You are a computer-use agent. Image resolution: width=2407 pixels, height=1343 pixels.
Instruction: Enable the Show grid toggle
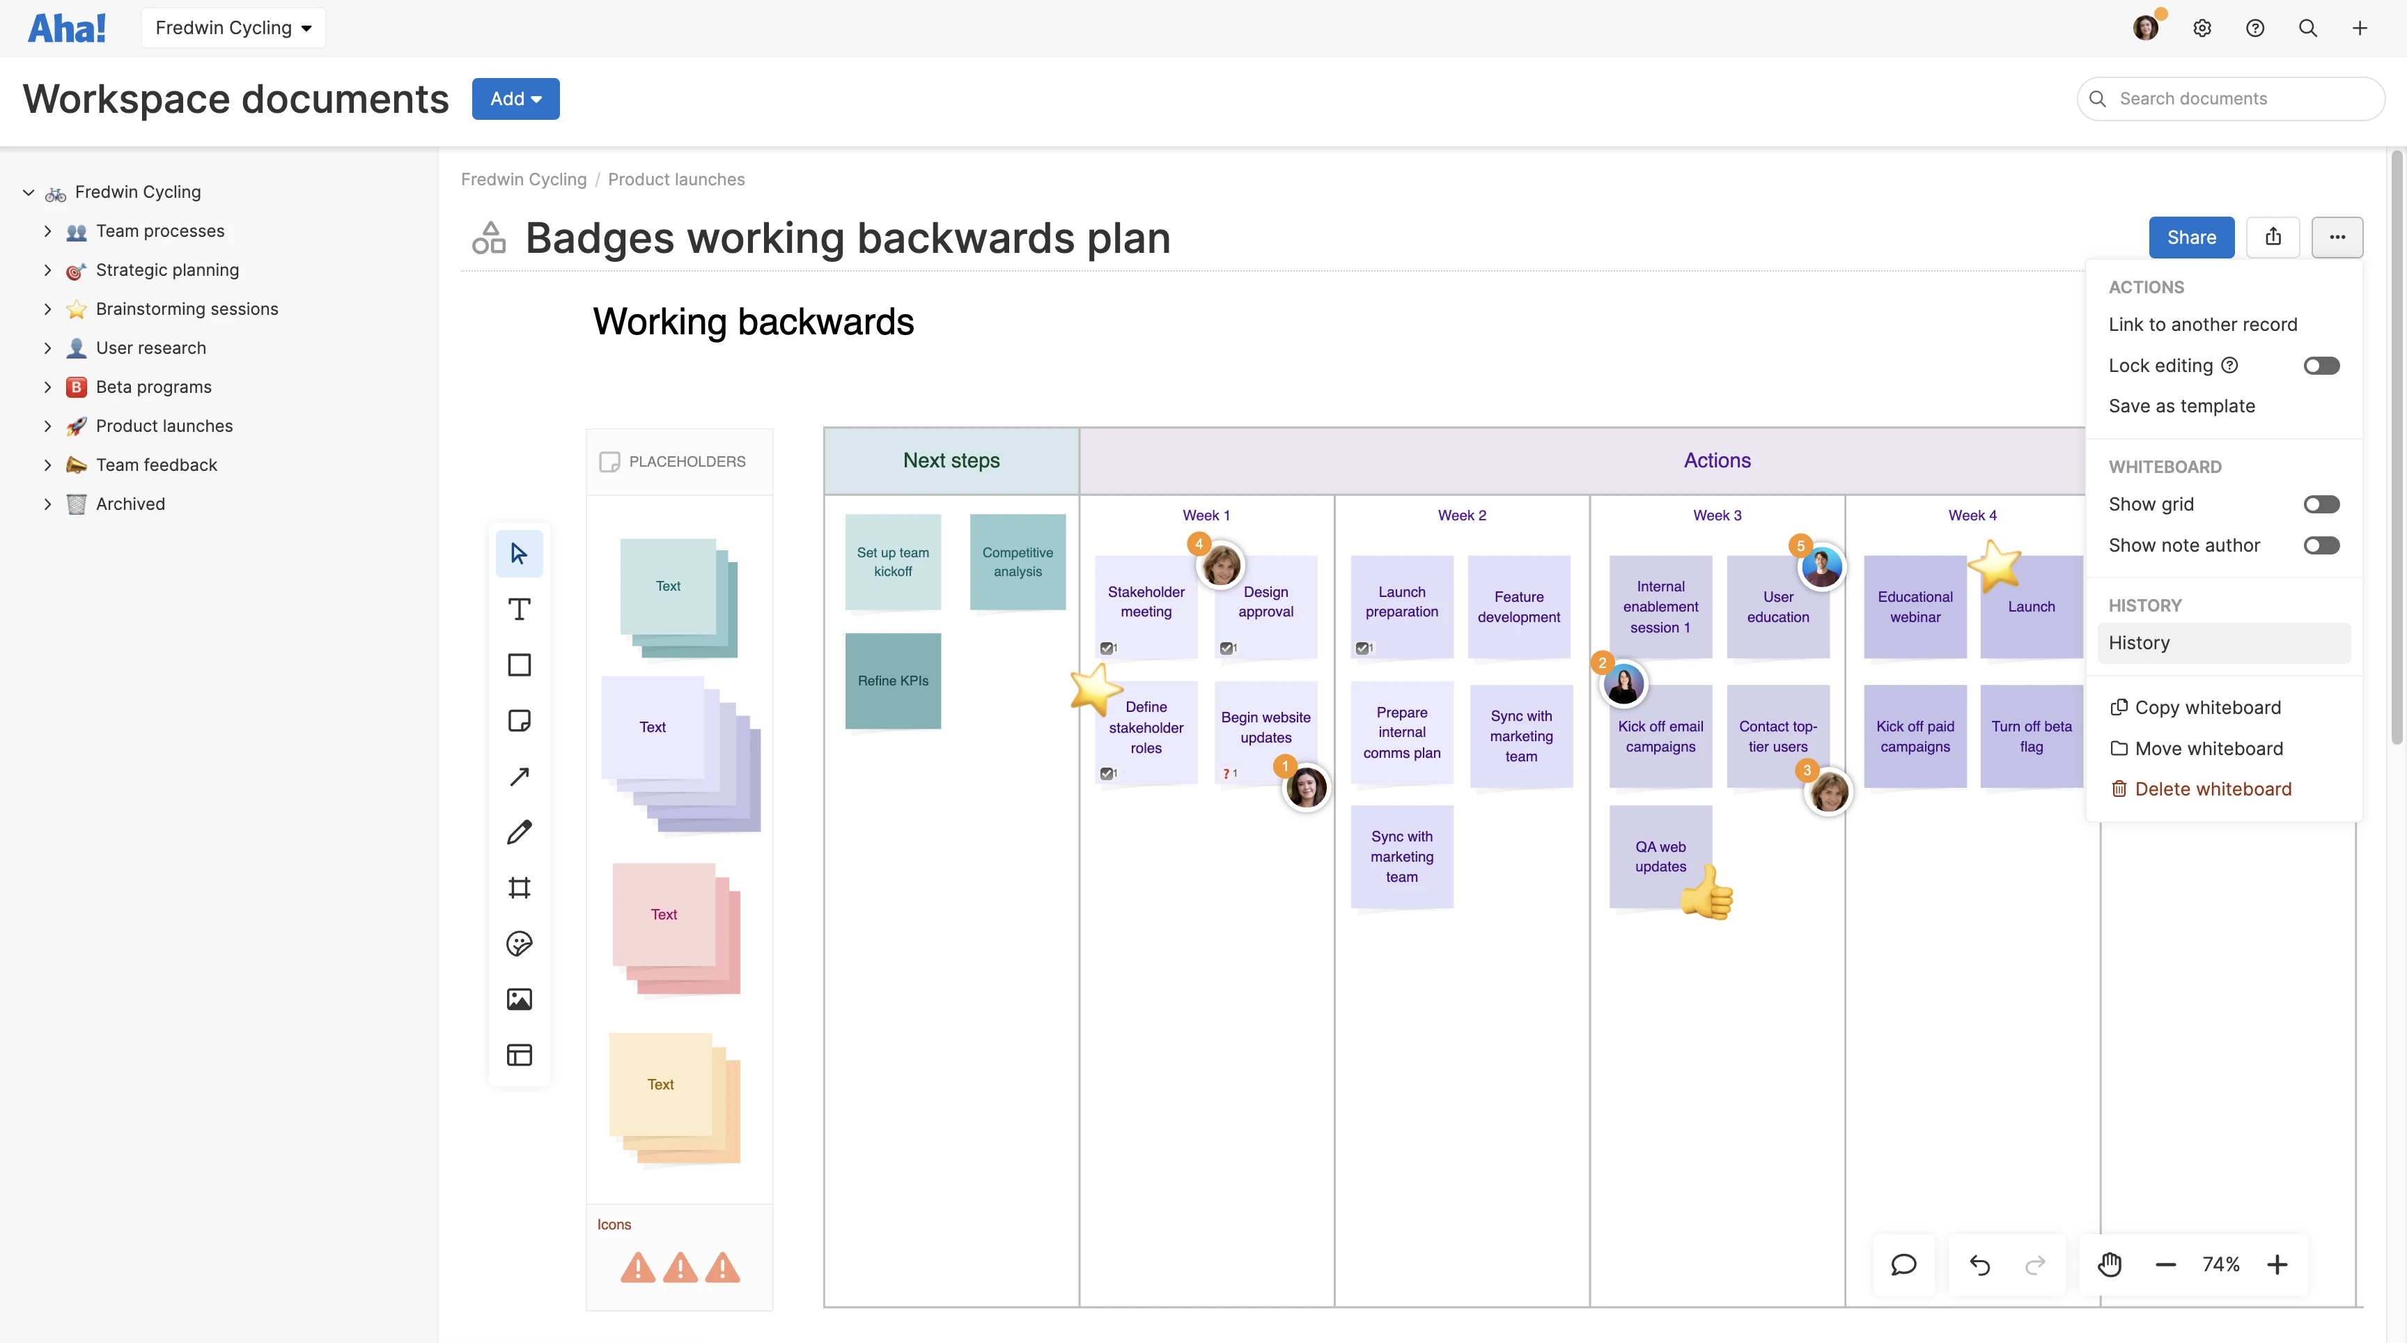pyautogui.click(x=2320, y=505)
